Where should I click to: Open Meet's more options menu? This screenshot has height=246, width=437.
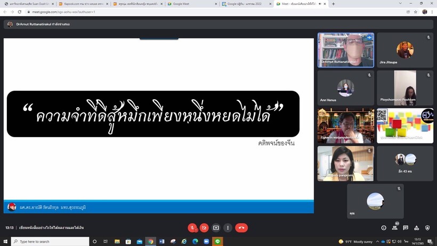click(x=228, y=228)
